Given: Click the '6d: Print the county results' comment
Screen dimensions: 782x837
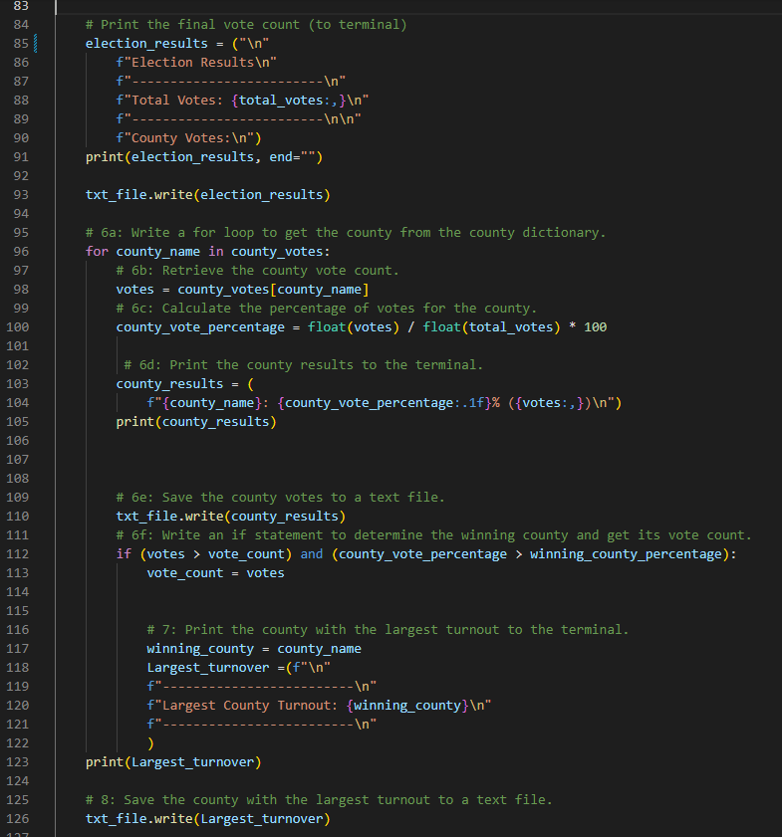Looking at the screenshot, I should coord(304,365).
